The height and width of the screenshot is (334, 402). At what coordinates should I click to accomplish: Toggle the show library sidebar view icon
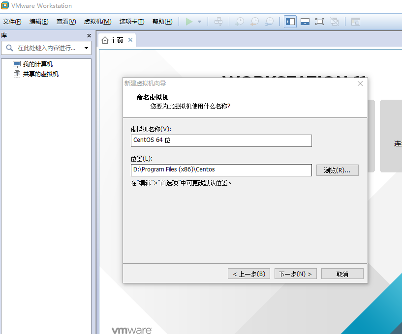coord(290,22)
